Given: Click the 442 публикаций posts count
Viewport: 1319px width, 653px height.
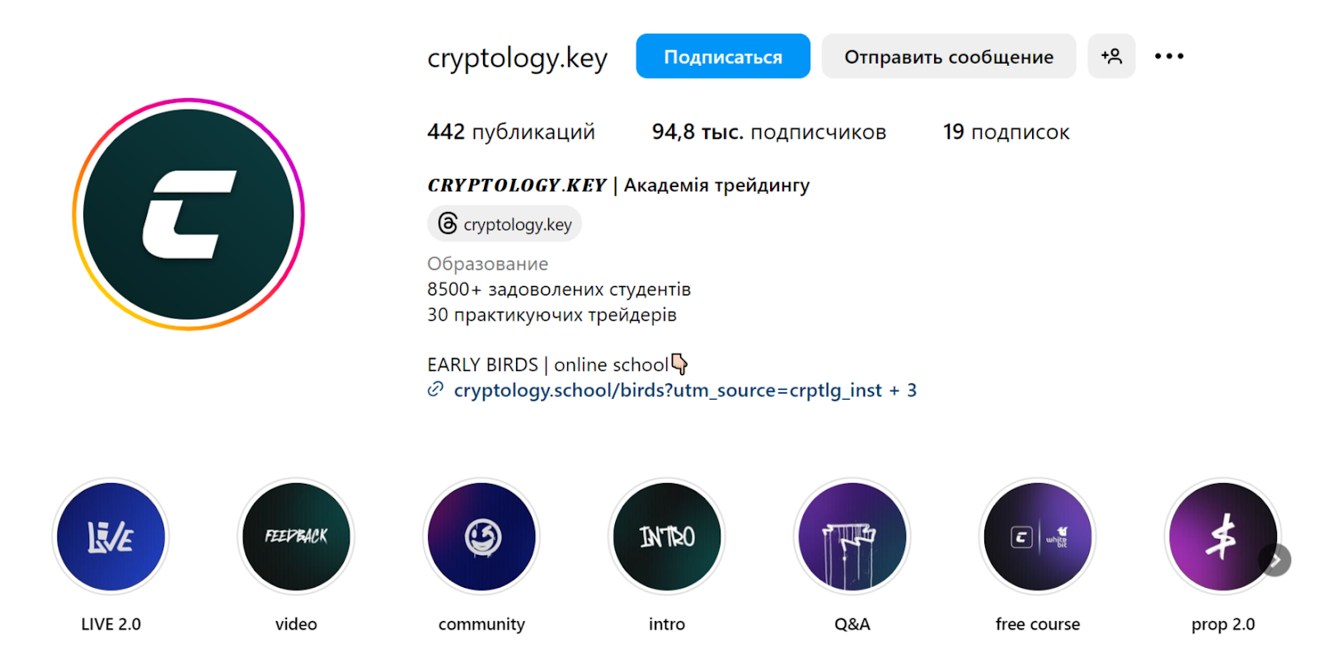Looking at the screenshot, I should [x=510, y=132].
